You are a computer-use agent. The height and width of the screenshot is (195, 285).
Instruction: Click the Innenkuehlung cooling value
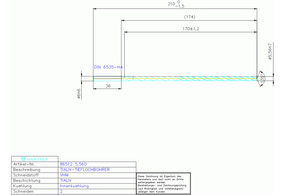click(x=74, y=186)
